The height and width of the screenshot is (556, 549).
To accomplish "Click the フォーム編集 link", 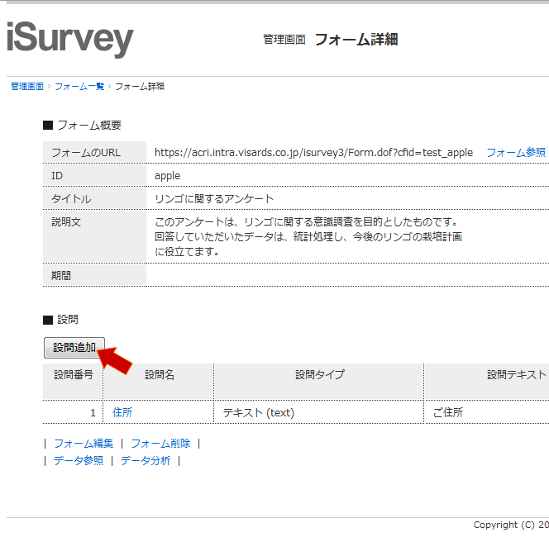I will click(84, 444).
